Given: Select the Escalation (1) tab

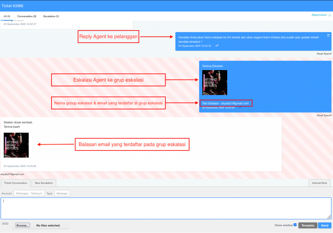Looking at the screenshot, I should (51, 16).
